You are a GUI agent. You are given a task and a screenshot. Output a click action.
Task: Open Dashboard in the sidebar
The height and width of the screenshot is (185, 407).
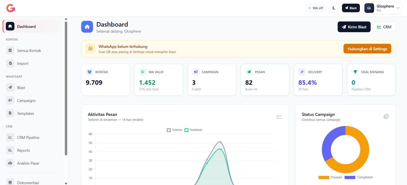click(x=32, y=26)
